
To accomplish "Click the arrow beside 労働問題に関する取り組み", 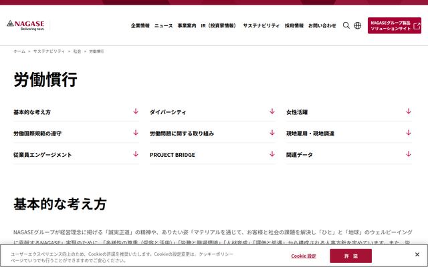I will click(x=272, y=133).
